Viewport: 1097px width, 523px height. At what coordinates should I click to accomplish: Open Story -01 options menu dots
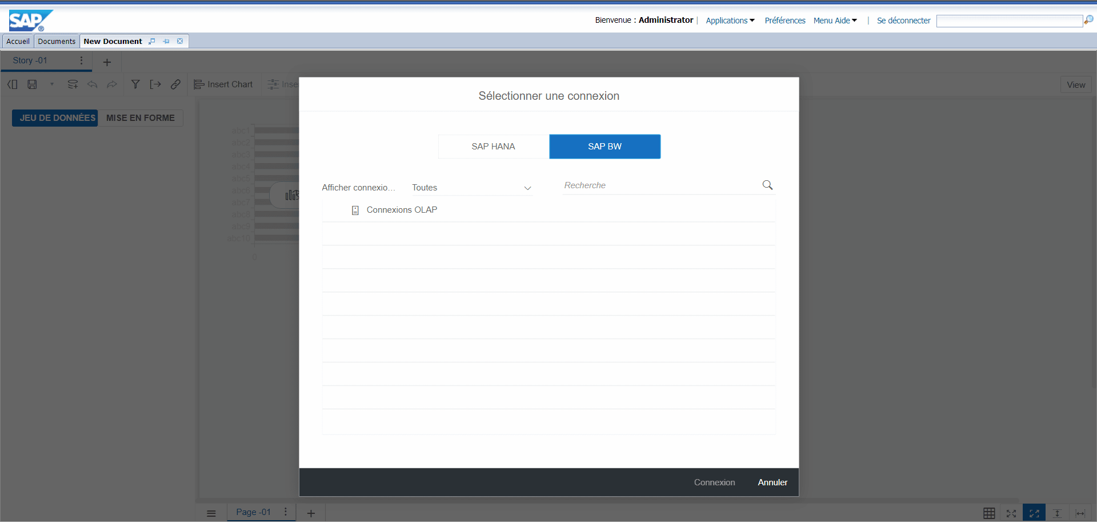(81, 60)
